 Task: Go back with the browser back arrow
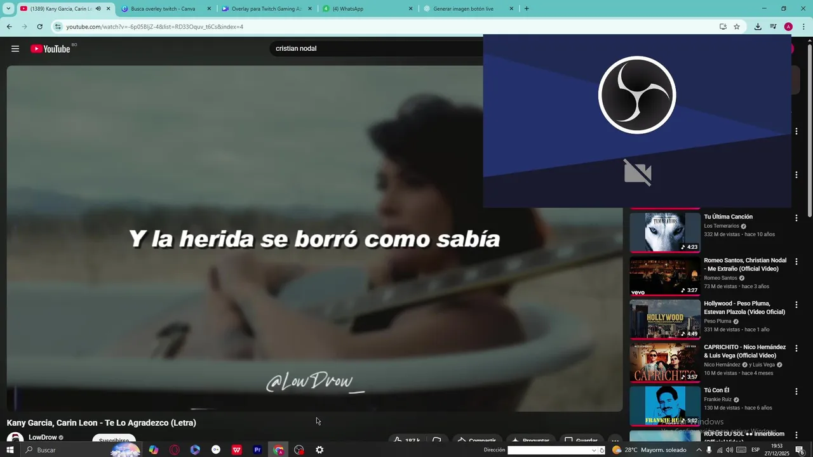click(x=9, y=27)
